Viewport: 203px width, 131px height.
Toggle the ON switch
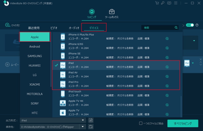[x=190, y=25]
